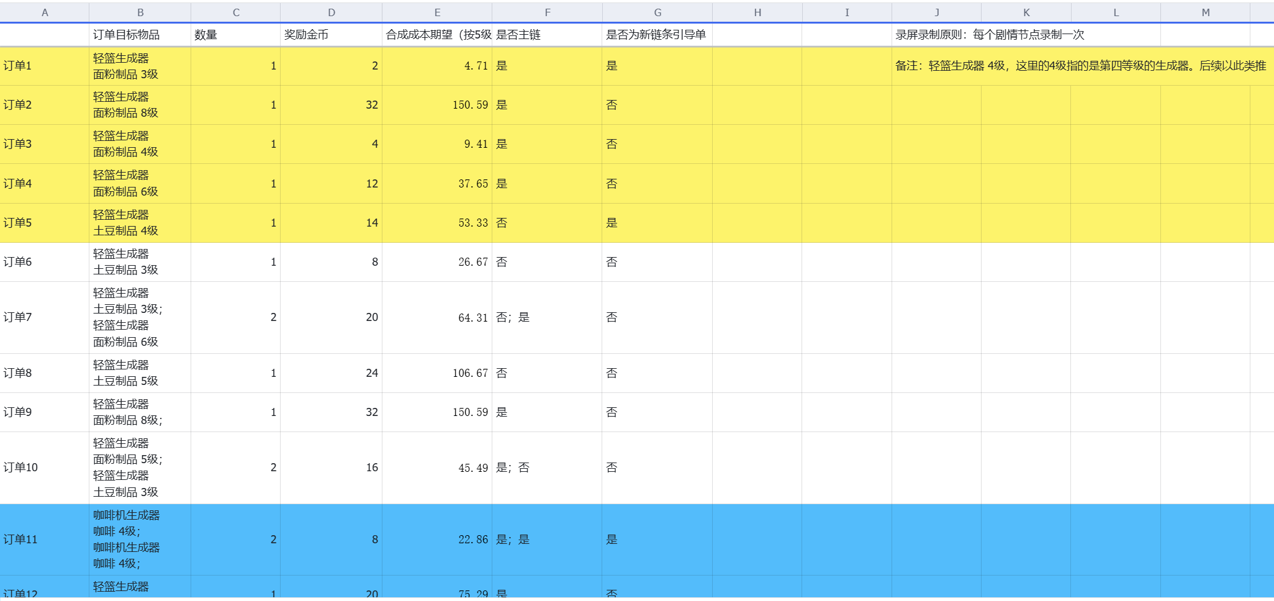The width and height of the screenshot is (1274, 601).
Task: Click the cost value 9.41
Action: click(x=437, y=144)
